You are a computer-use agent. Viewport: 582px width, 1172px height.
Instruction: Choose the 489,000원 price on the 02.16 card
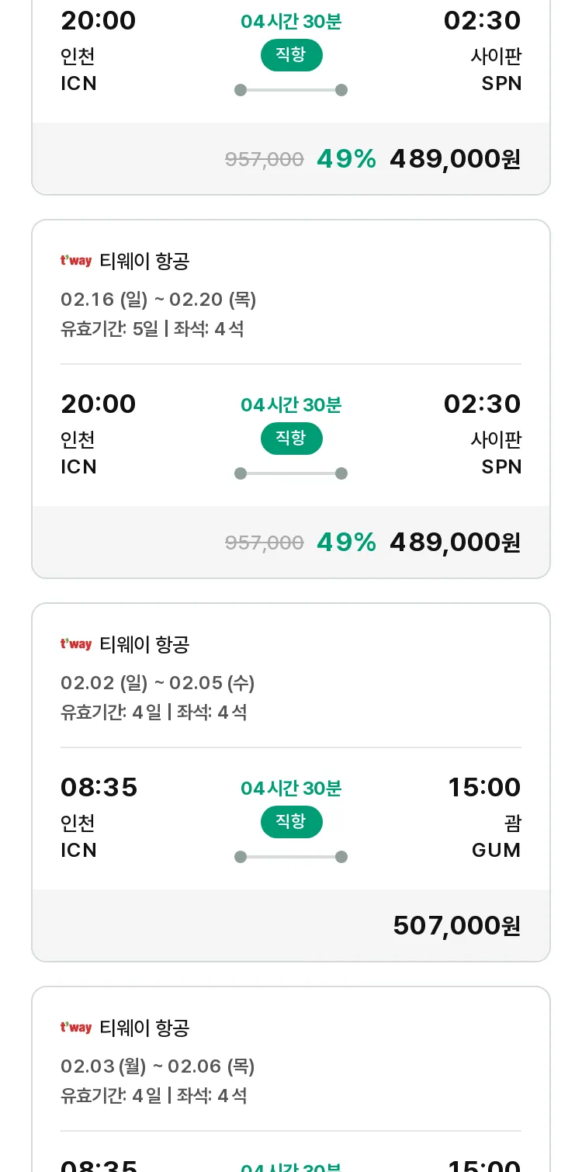pos(455,542)
